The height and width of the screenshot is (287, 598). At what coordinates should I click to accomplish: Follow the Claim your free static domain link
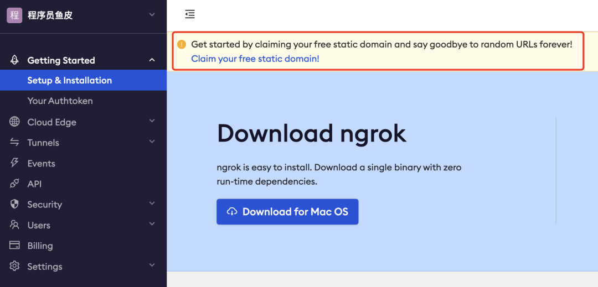255,58
